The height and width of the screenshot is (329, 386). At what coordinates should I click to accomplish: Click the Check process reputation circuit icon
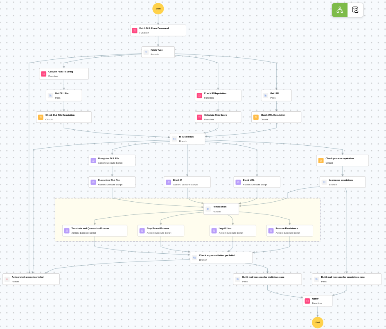coord(321,161)
